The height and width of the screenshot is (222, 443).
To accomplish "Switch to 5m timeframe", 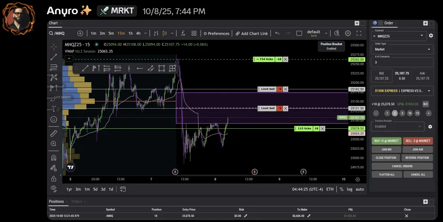I will pos(111,33).
